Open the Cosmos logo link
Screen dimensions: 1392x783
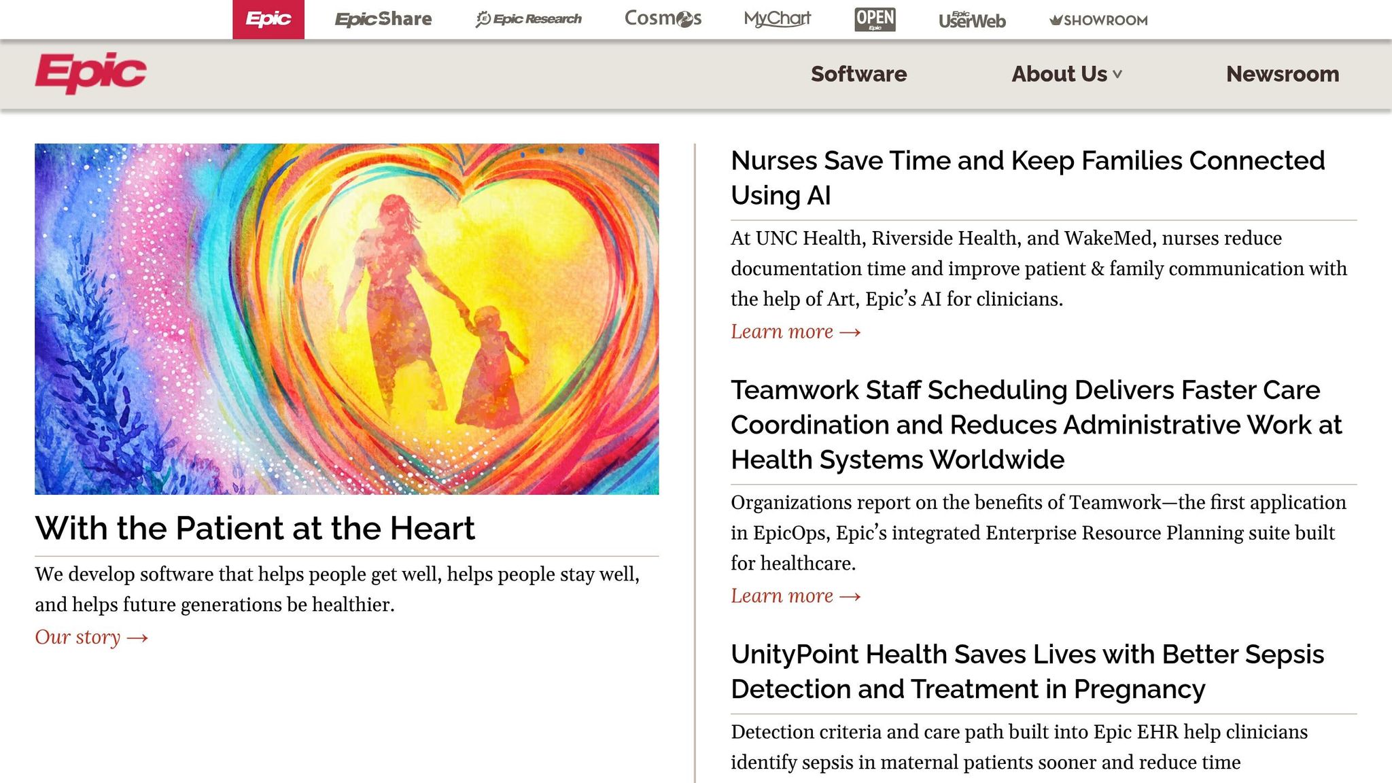[663, 18]
